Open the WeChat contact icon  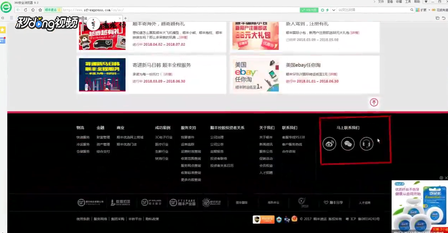(x=348, y=144)
